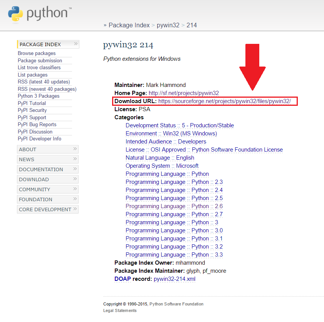Expand the CORE DEVELOPMENT section arrow
324x322 pixels.
click(x=75, y=209)
